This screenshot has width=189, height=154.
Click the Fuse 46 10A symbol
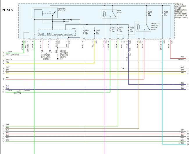tap(94, 32)
